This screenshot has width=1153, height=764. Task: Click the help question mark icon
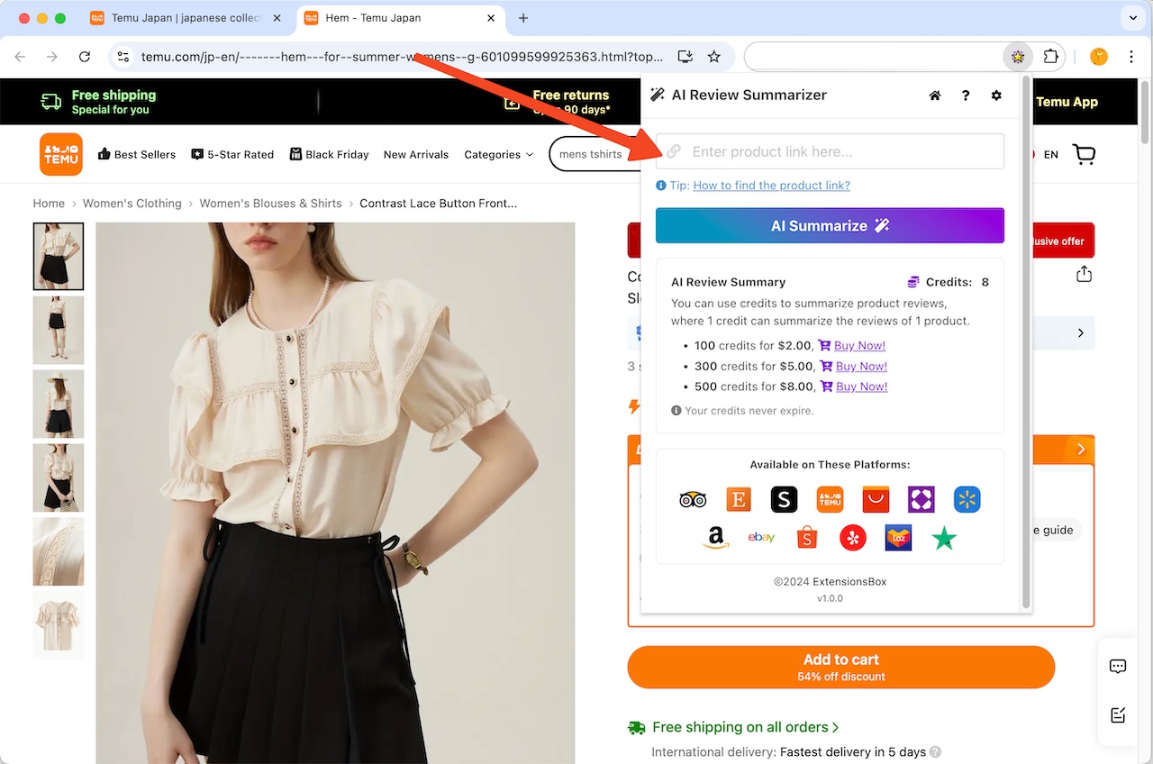click(x=965, y=95)
